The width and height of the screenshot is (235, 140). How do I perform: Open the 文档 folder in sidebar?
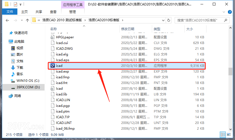pyautogui.click(x=20, y=61)
